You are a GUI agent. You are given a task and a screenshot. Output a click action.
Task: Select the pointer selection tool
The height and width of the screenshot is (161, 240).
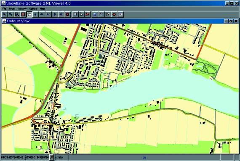[81, 14]
